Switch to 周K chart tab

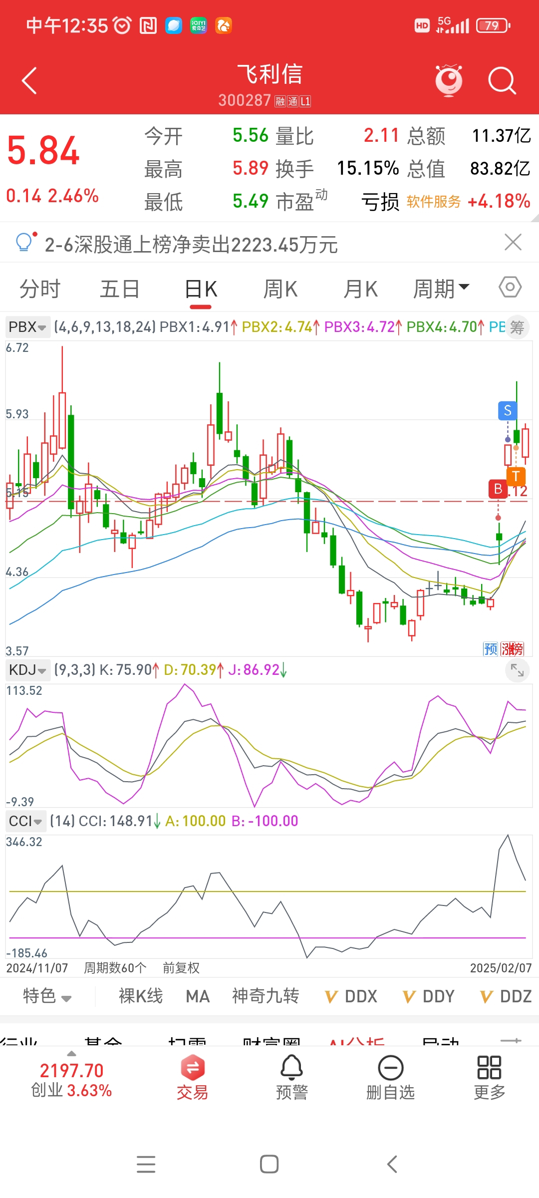coord(280,289)
